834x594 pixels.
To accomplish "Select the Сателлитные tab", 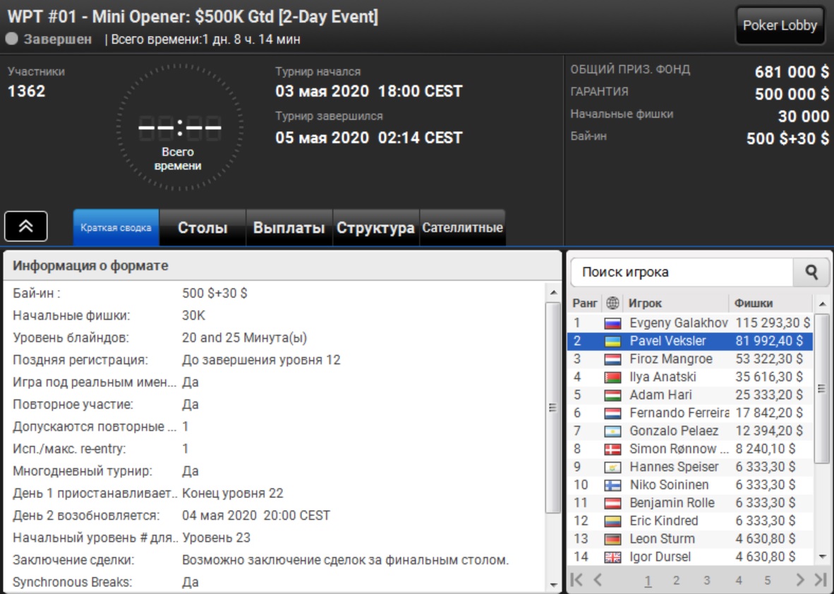I will (x=462, y=228).
